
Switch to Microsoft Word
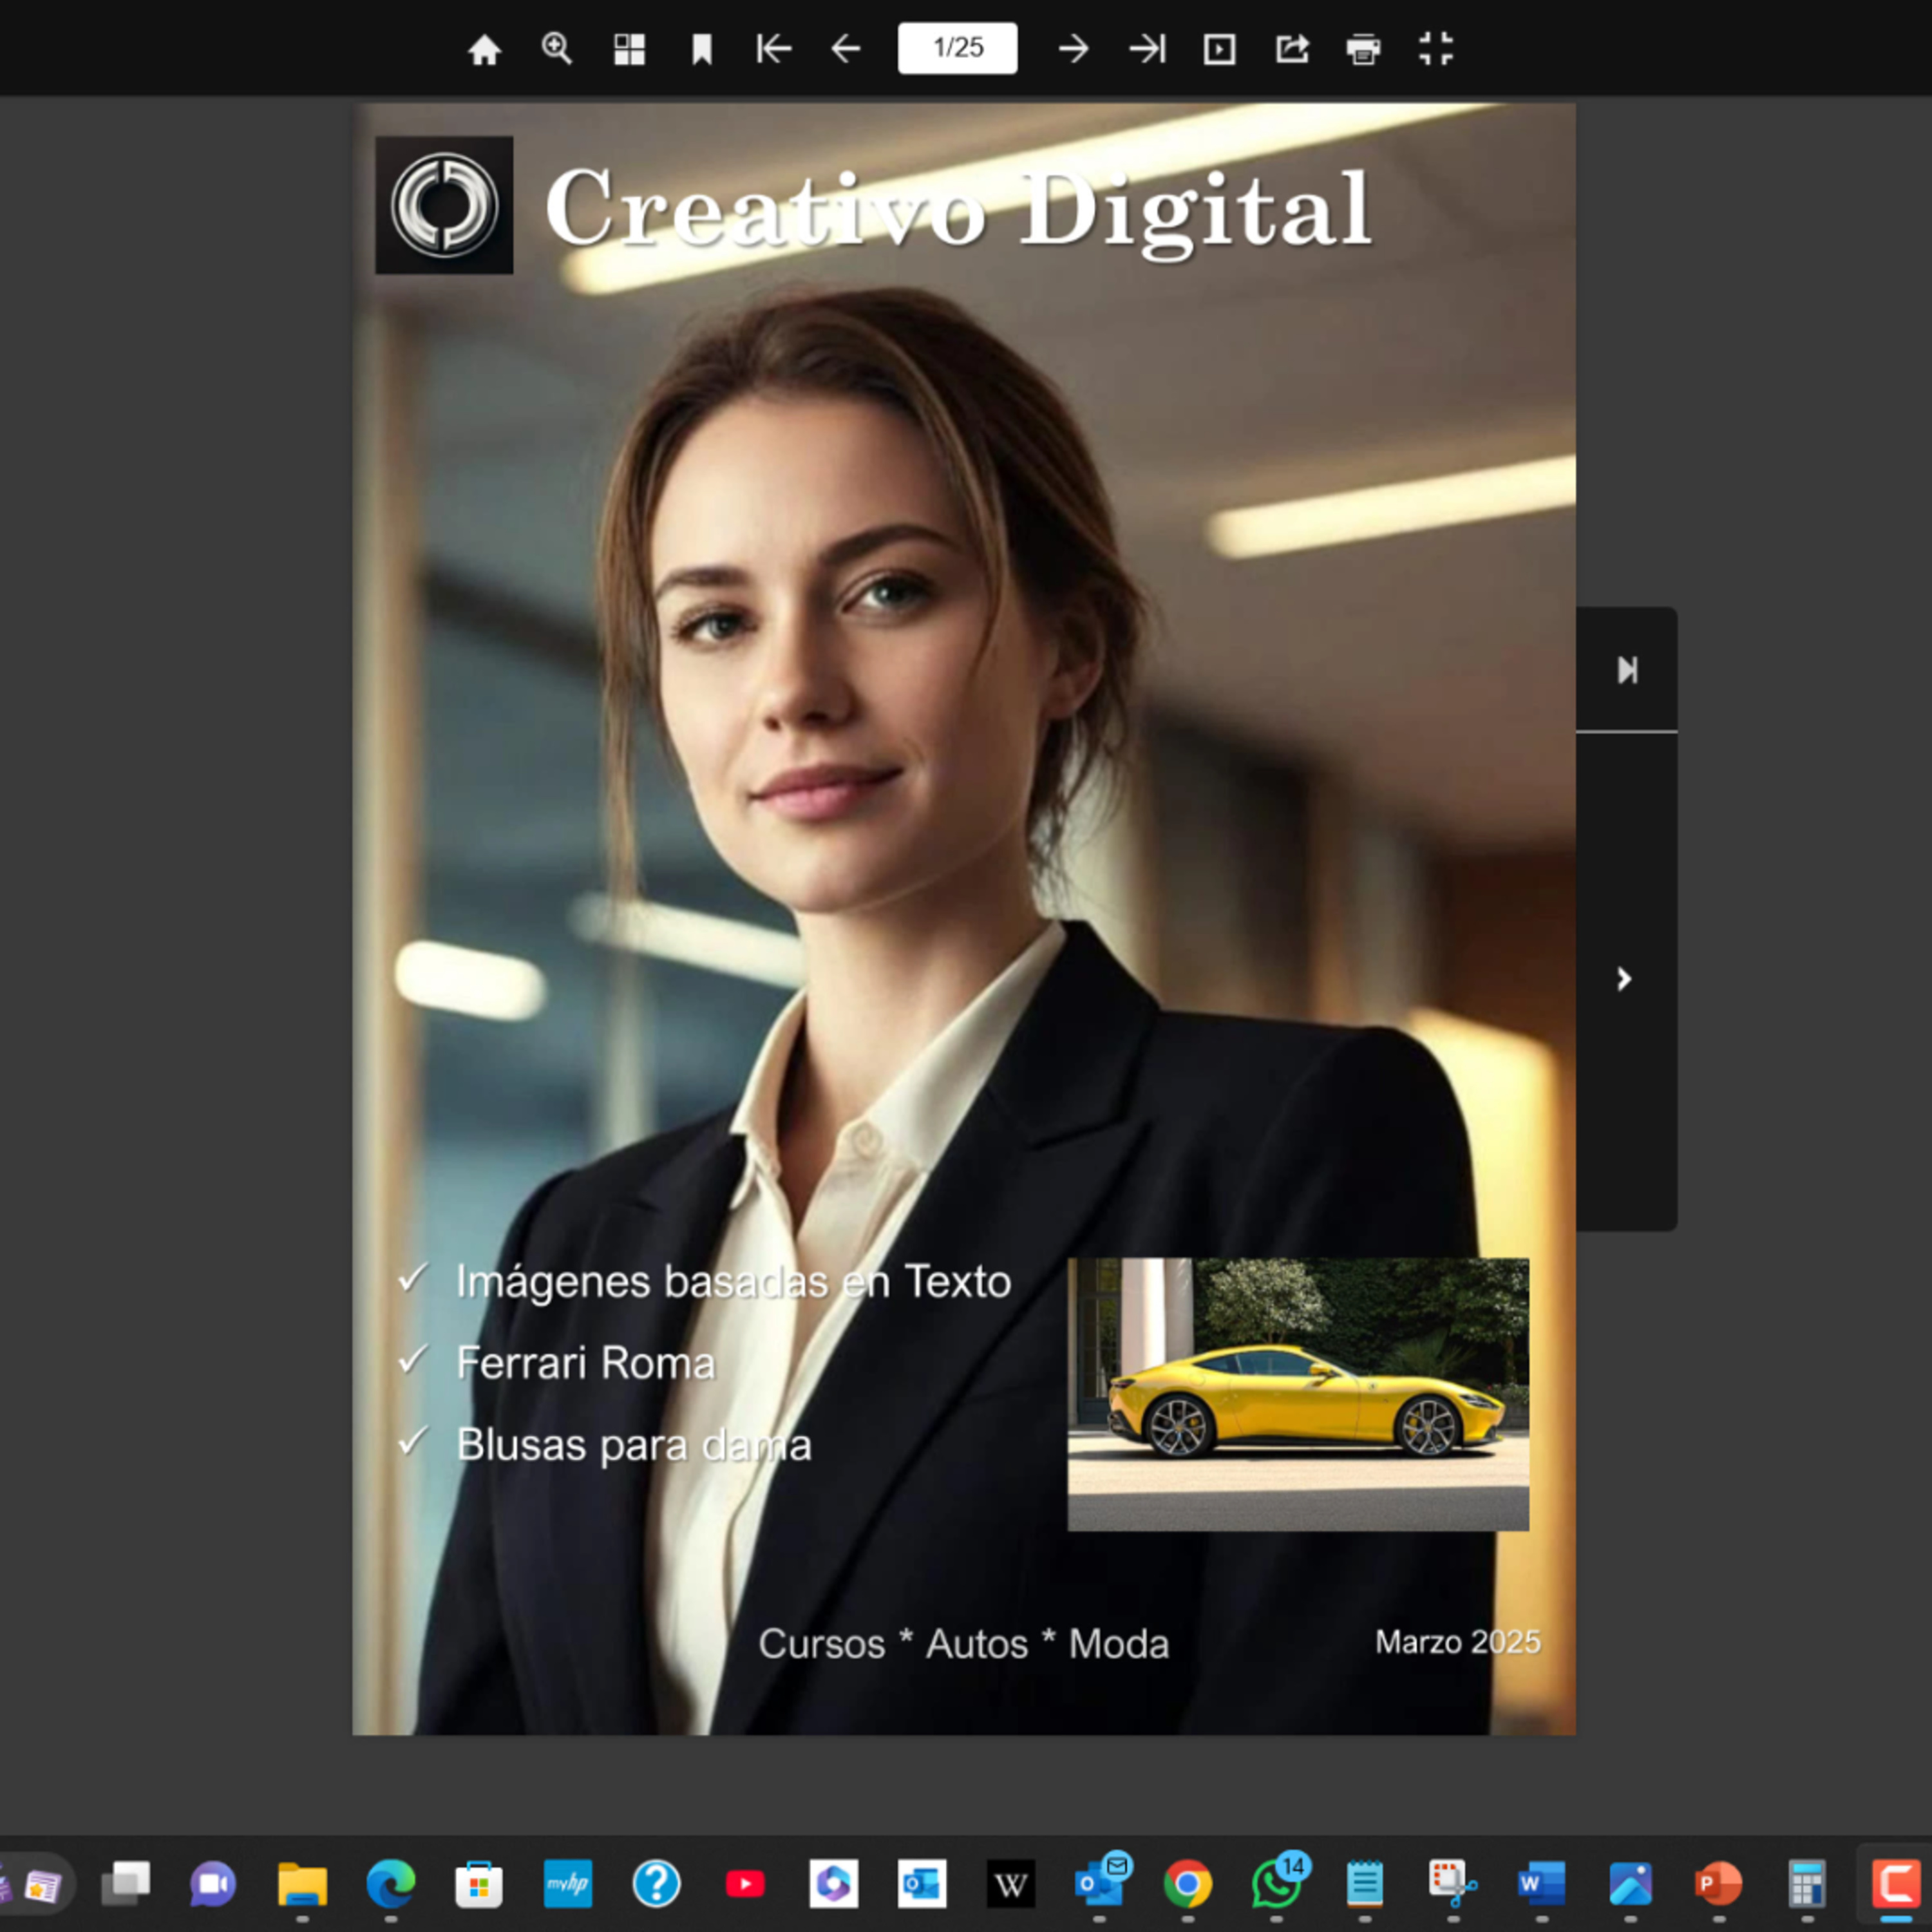point(1541,1884)
